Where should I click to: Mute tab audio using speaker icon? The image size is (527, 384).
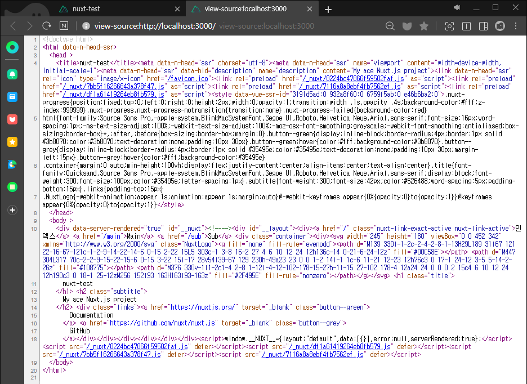pyautogui.click(x=457, y=7)
